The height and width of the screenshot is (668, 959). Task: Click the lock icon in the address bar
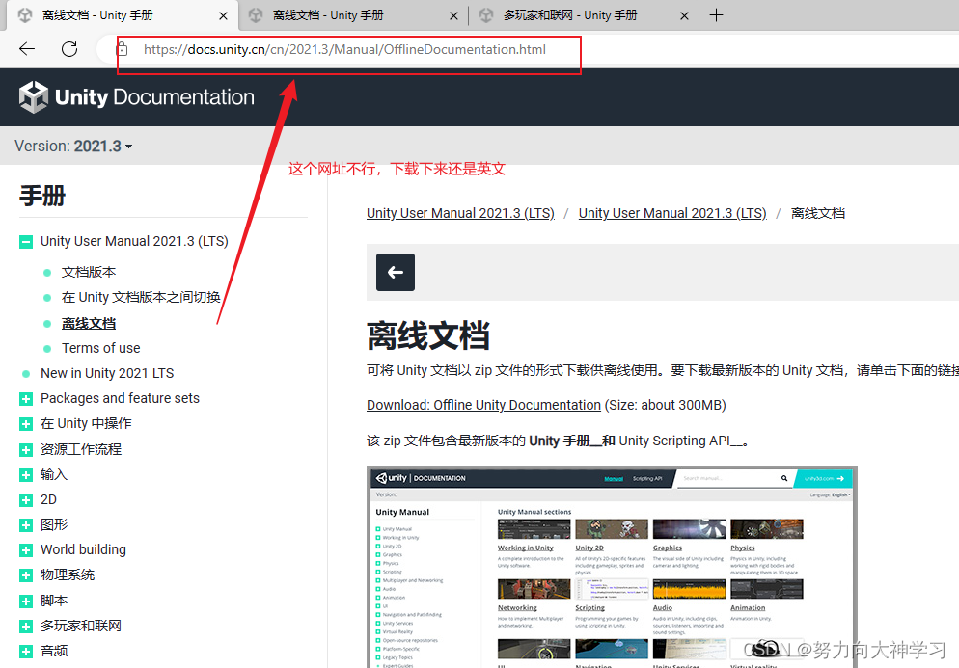click(122, 49)
